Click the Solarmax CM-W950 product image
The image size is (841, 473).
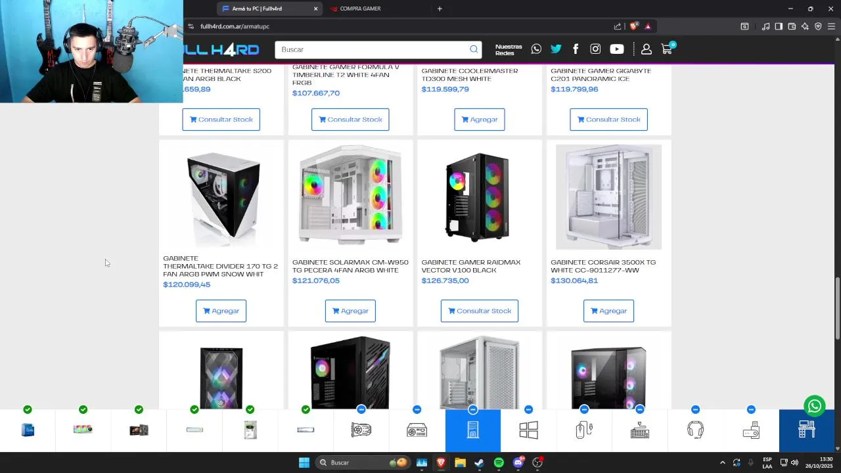[350, 196]
